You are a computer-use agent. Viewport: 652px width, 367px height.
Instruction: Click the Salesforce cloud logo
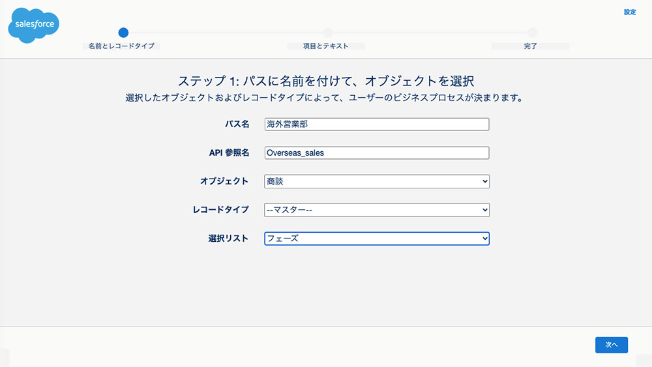point(34,25)
